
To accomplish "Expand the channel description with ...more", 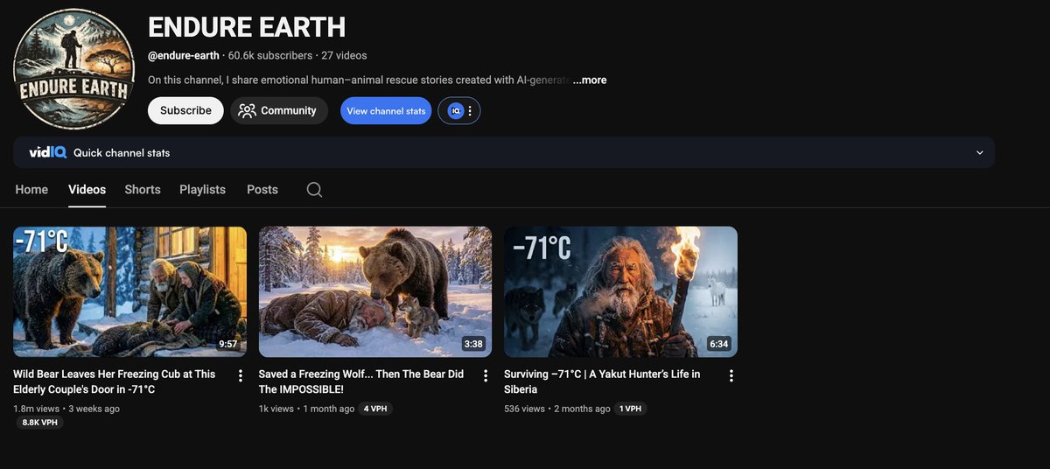I will [590, 80].
